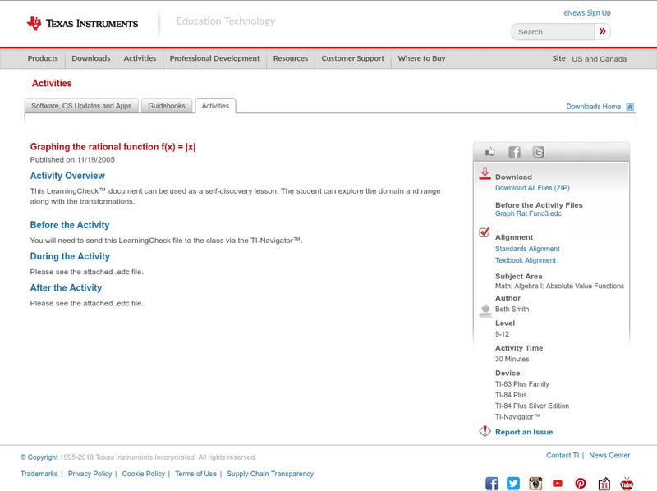657x491 pixels.
Task: Click the 9-12 level value
Action: coord(502,334)
